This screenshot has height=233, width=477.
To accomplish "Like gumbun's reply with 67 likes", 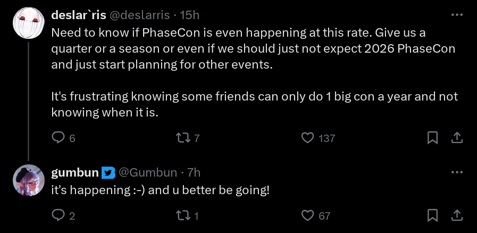I will (307, 215).
